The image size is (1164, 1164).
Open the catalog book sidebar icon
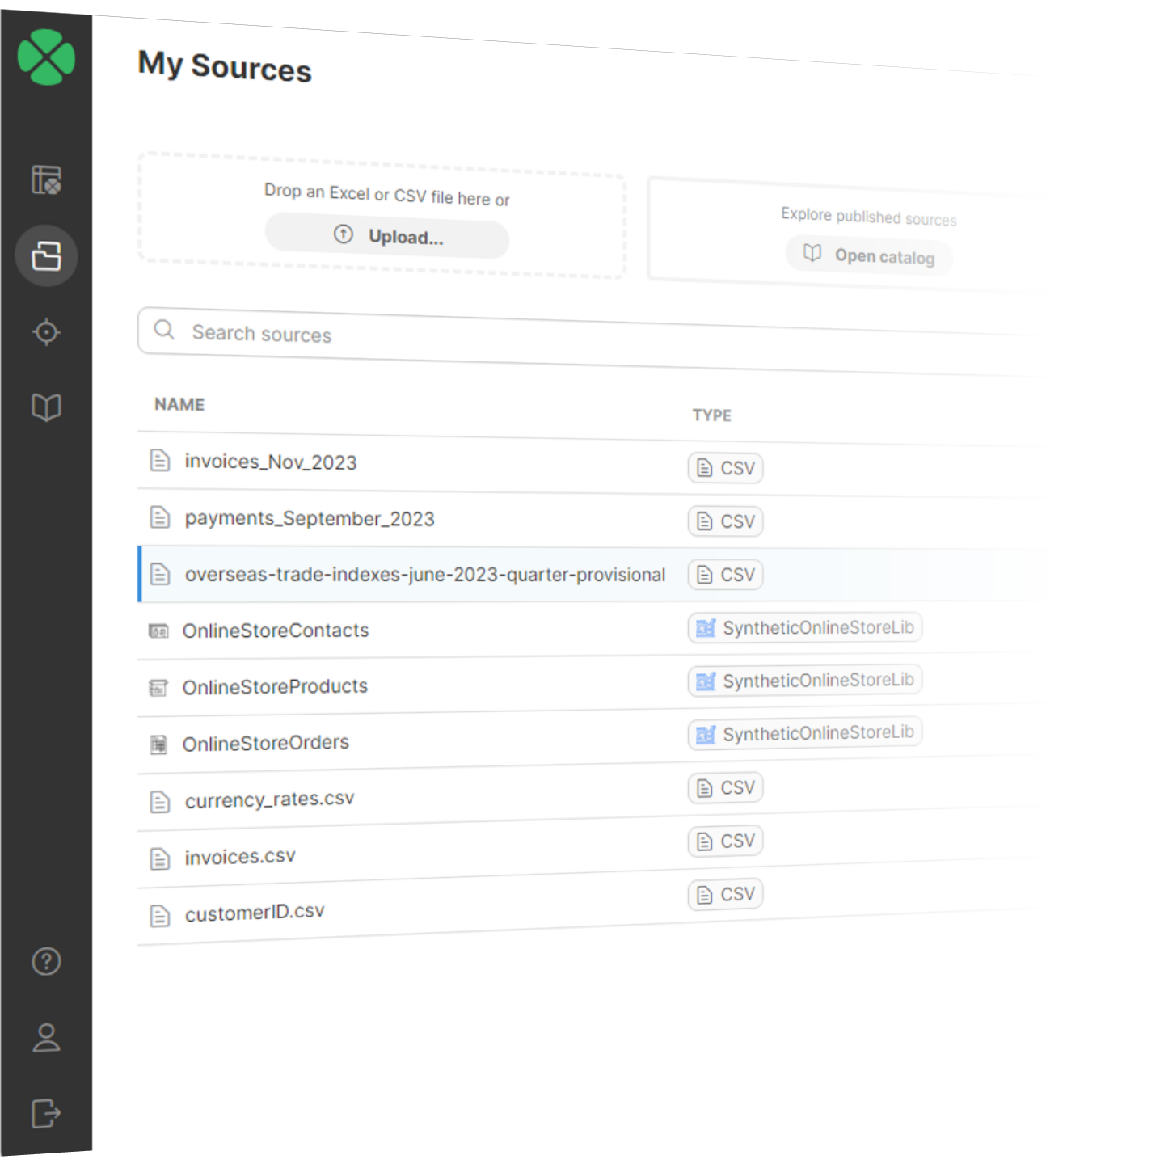[46, 407]
